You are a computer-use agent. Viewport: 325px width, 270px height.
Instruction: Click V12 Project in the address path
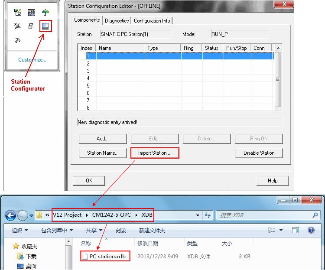67,215
